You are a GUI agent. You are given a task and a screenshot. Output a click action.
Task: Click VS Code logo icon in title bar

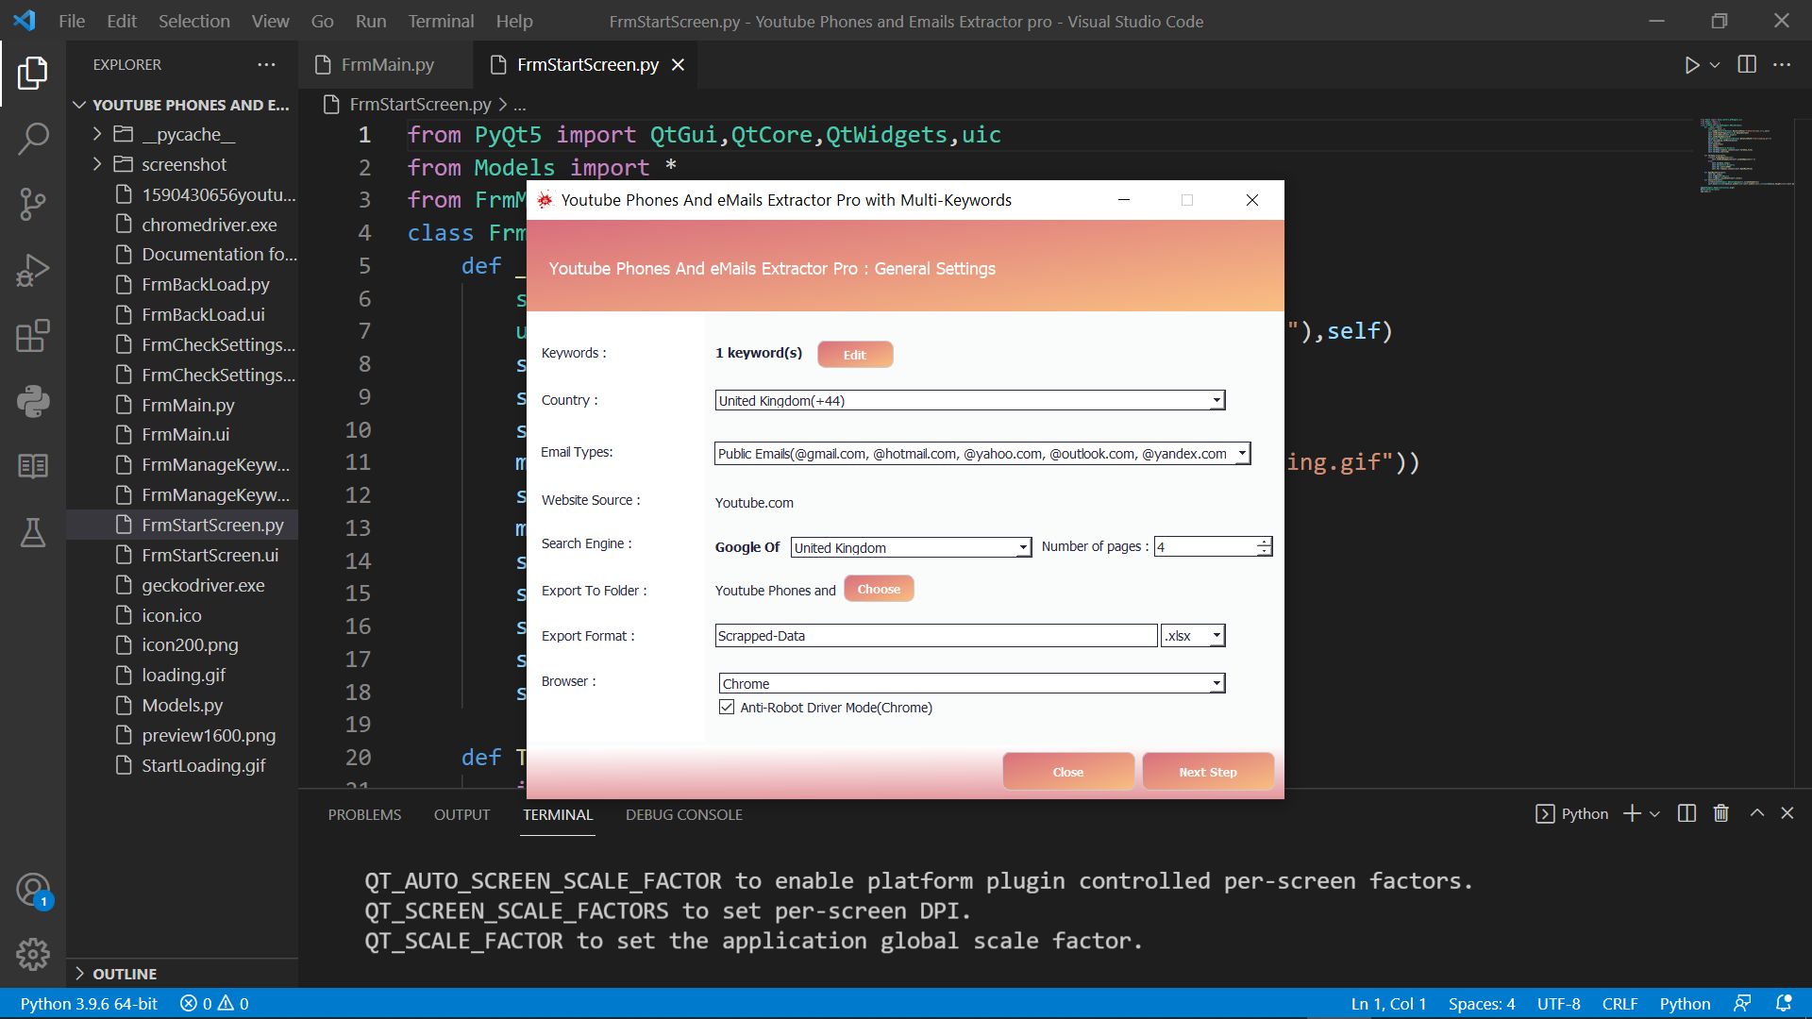tap(25, 21)
